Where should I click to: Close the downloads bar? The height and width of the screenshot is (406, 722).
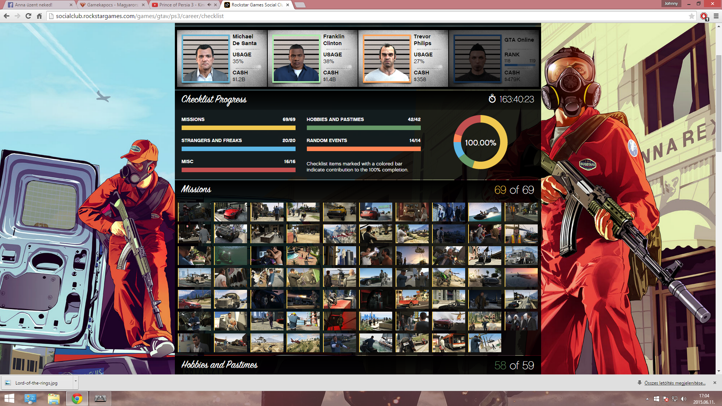(714, 383)
